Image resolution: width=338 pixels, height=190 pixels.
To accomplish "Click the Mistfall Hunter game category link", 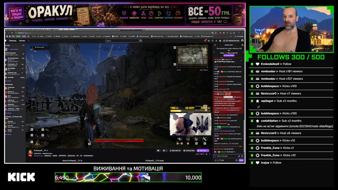I will point(39,156).
